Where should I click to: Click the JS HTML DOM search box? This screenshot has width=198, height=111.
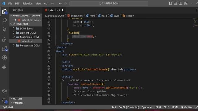109,3
